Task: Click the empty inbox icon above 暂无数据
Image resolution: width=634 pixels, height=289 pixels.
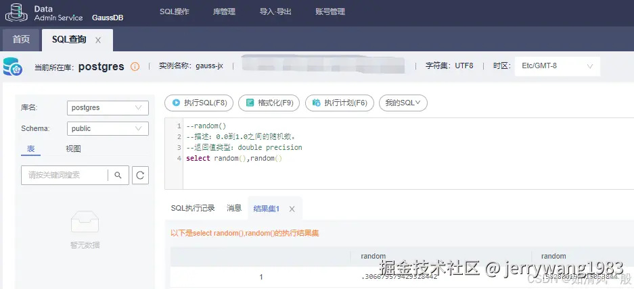Action: coord(85,221)
